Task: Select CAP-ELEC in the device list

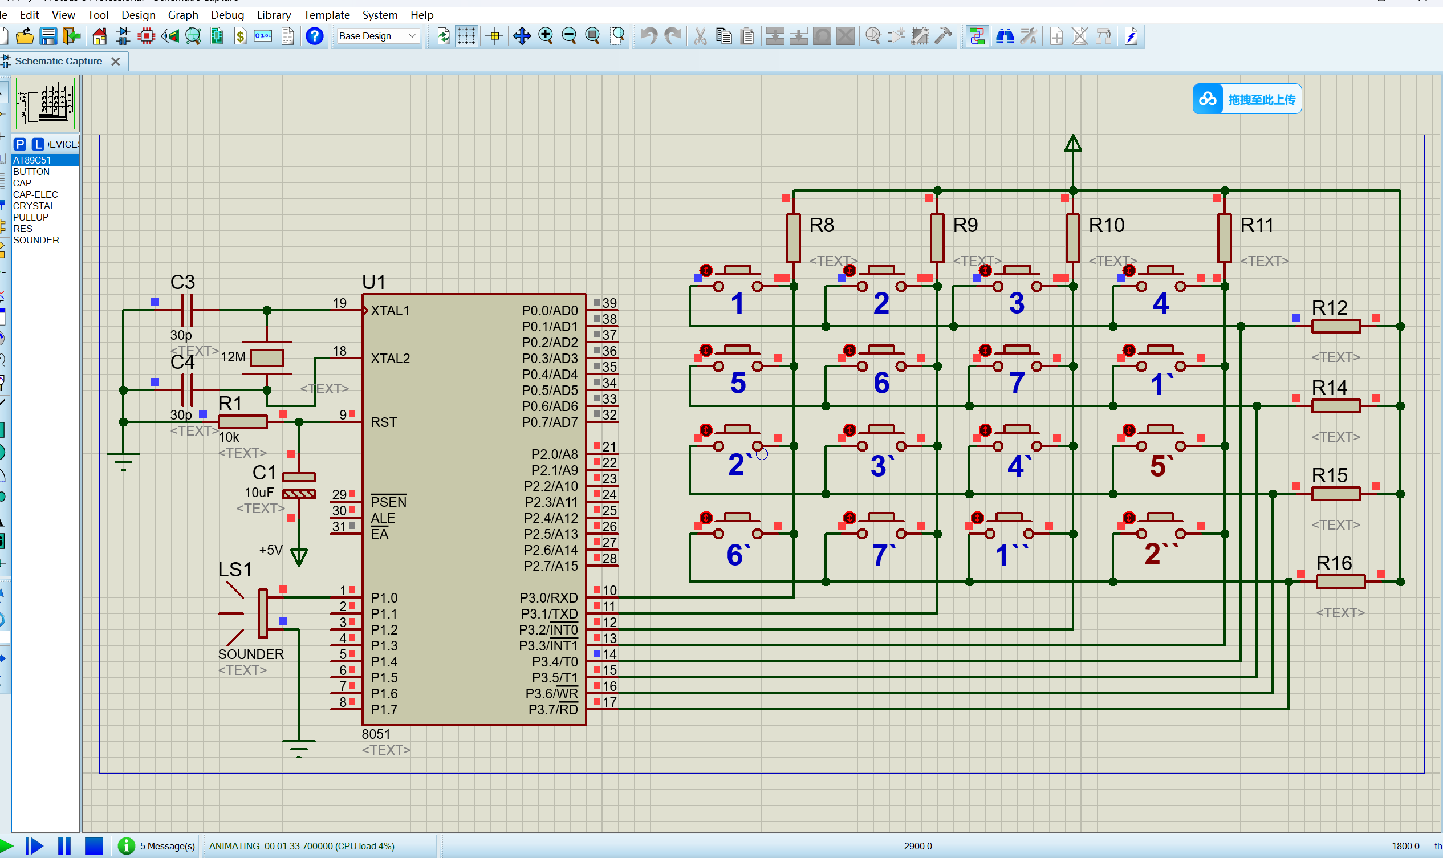Action: tap(45, 194)
